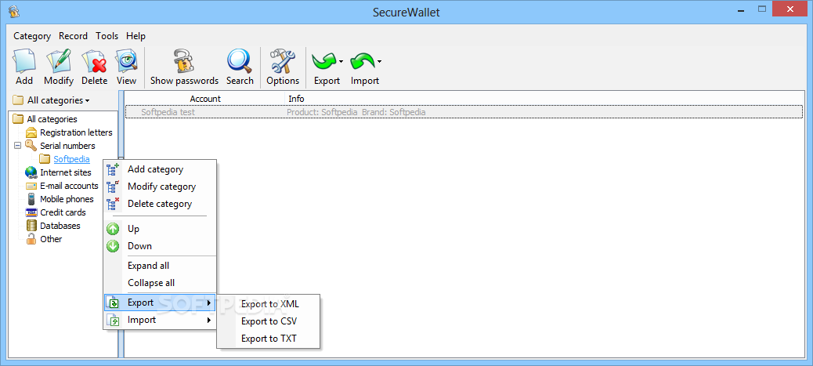813x366 pixels.
Task: Choose Down in the context menu
Action: tap(160, 246)
